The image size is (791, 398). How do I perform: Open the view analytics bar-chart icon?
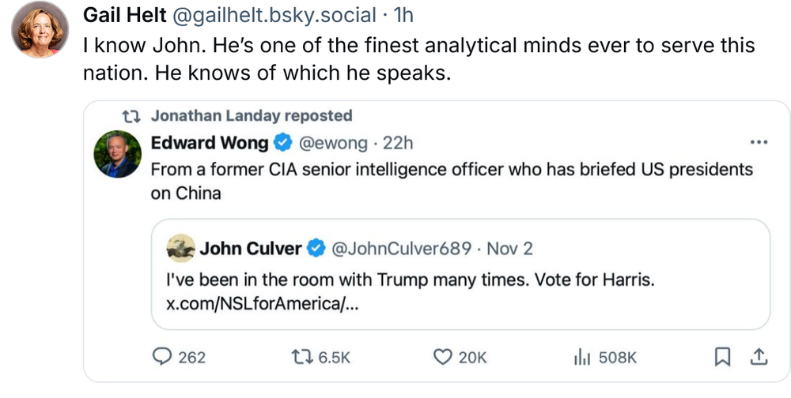pyautogui.click(x=582, y=357)
